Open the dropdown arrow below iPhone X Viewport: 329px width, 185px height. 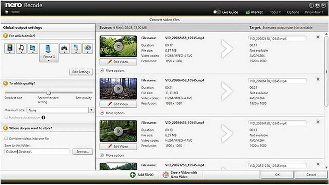pyautogui.click(x=49, y=61)
